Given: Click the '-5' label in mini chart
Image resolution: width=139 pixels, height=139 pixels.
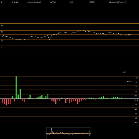Looking at the screenshot, I should 89,135.
